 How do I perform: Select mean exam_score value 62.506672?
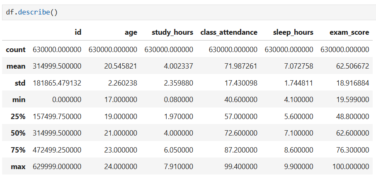[x=353, y=66]
